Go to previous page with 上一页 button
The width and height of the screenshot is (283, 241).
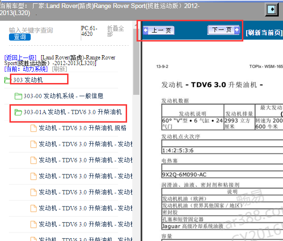[158, 30]
